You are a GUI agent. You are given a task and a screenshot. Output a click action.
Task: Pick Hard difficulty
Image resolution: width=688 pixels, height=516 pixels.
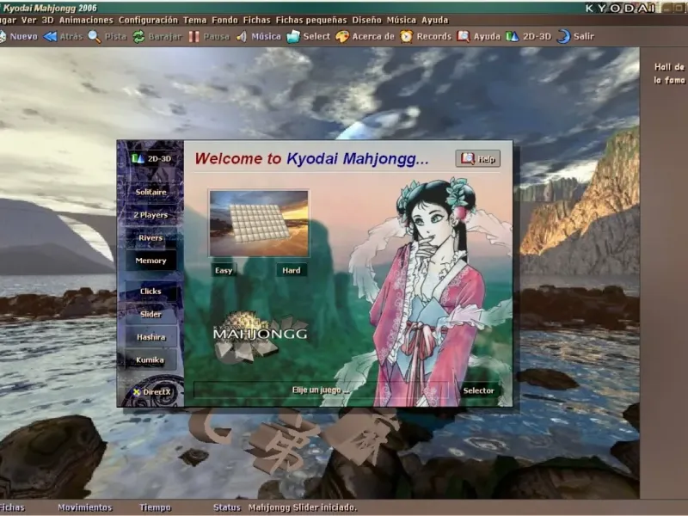coord(292,270)
